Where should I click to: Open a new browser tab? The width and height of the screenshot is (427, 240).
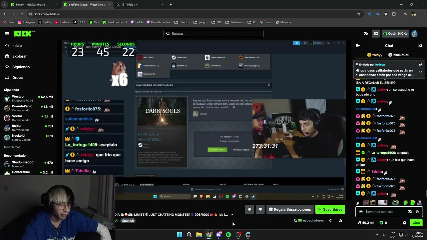tap(171, 5)
